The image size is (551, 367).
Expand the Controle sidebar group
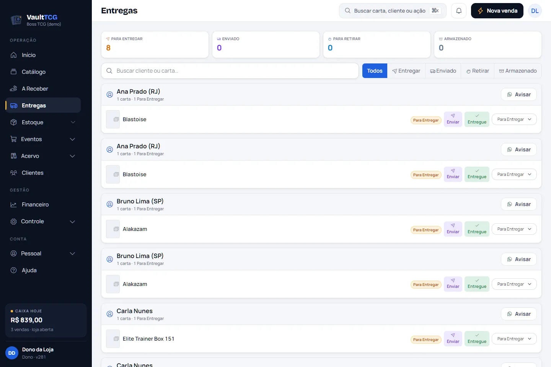tap(43, 221)
